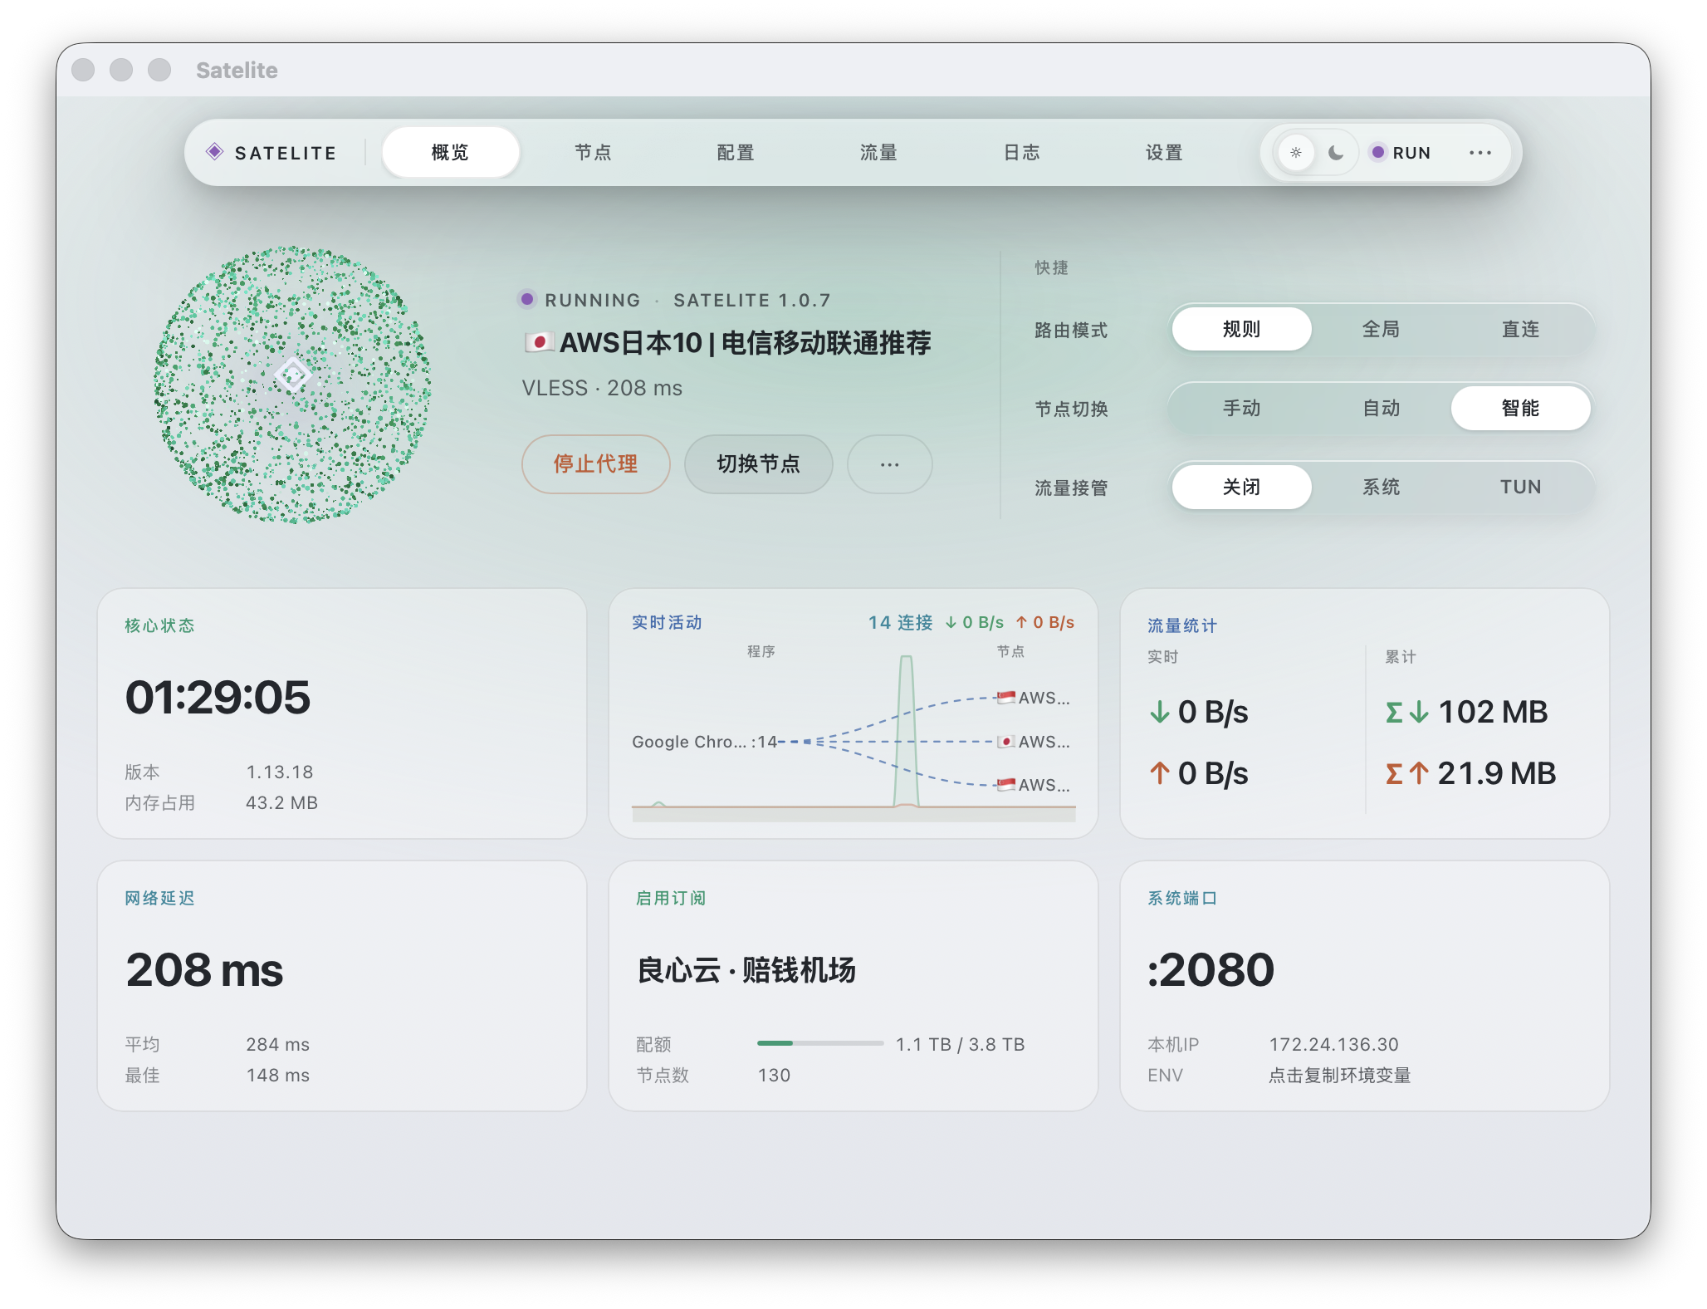Click the Japan flag of the middle AWS node
The image size is (1707, 1309).
pos(1006,742)
